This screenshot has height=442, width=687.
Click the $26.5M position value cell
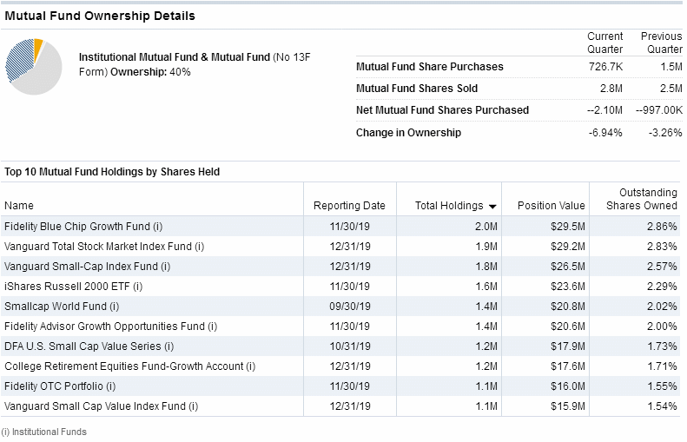[568, 267]
